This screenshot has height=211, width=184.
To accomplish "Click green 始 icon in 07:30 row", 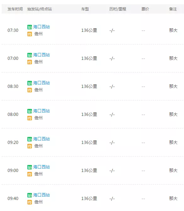I will tap(30, 27).
